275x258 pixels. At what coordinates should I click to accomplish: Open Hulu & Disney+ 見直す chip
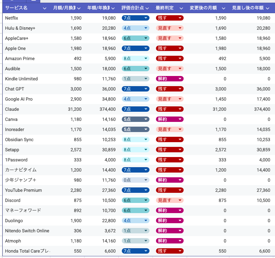pyautogui.click(x=169, y=28)
